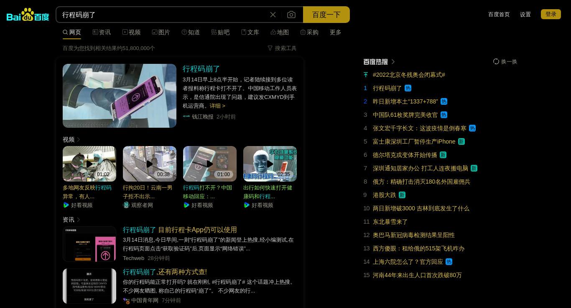The height and width of the screenshot is (308, 571).
Task: Open image search via the camera icon
Action: [x=291, y=15]
